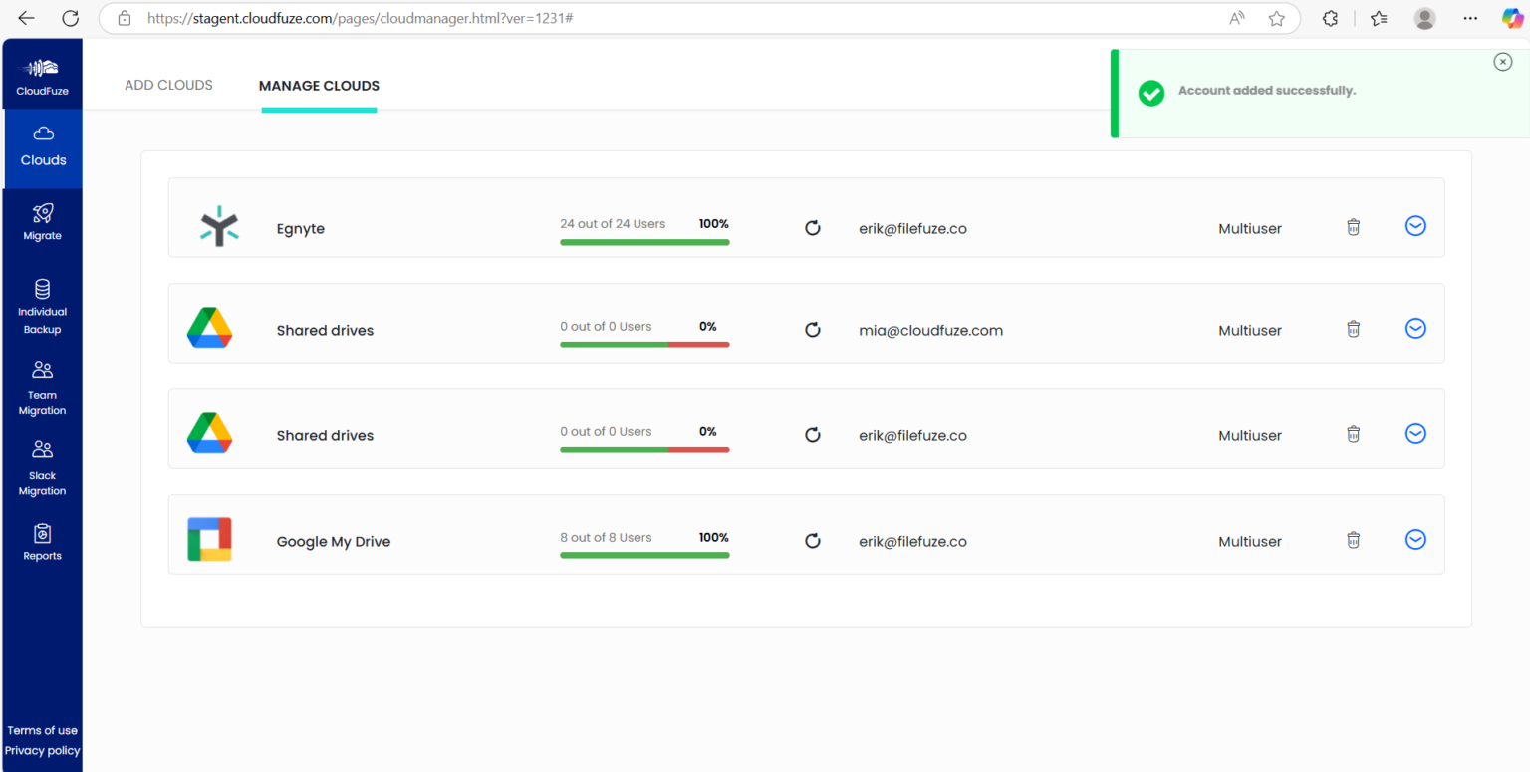Viewport: 1530px width, 772px height.
Task: Select the MANAGE CLOUDS tab
Action: click(319, 85)
